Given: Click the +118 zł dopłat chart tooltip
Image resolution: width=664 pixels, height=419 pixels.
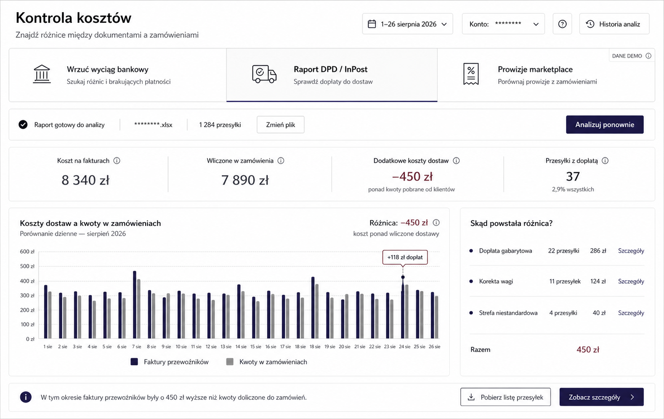Looking at the screenshot, I should pyautogui.click(x=405, y=257).
